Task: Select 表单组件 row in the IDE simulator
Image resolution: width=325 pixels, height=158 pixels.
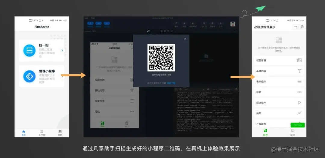Action: [x=114, y=101]
